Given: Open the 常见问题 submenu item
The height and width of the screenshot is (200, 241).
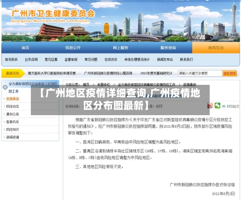Looking at the screenshot, I should point(91,59).
